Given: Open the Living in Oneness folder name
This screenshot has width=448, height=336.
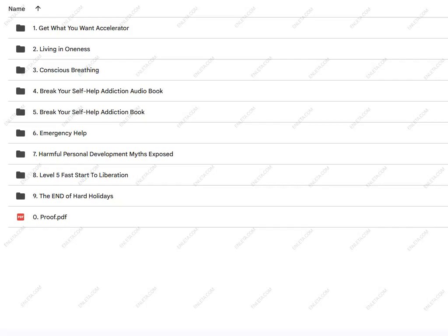Looking at the screenshot, I should [x=61, y=49].
